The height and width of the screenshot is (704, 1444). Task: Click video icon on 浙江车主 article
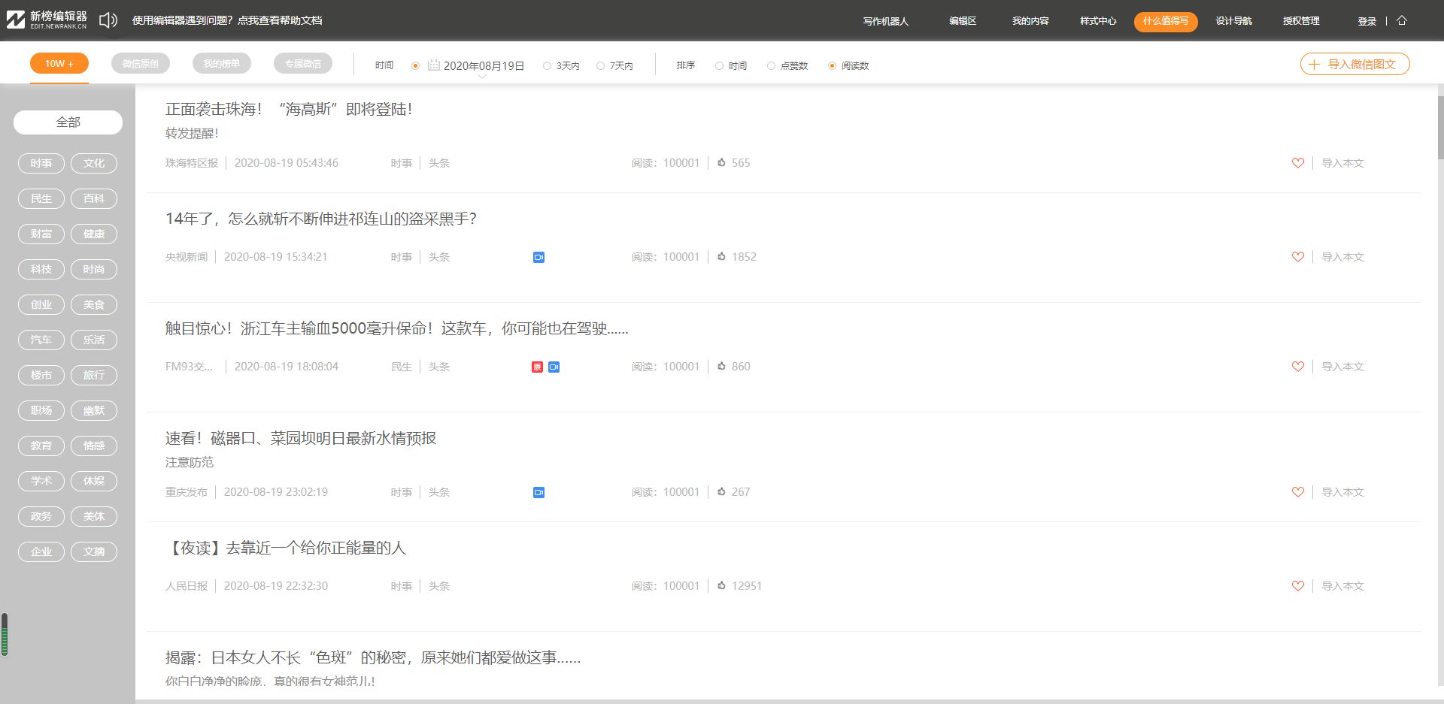554,367
